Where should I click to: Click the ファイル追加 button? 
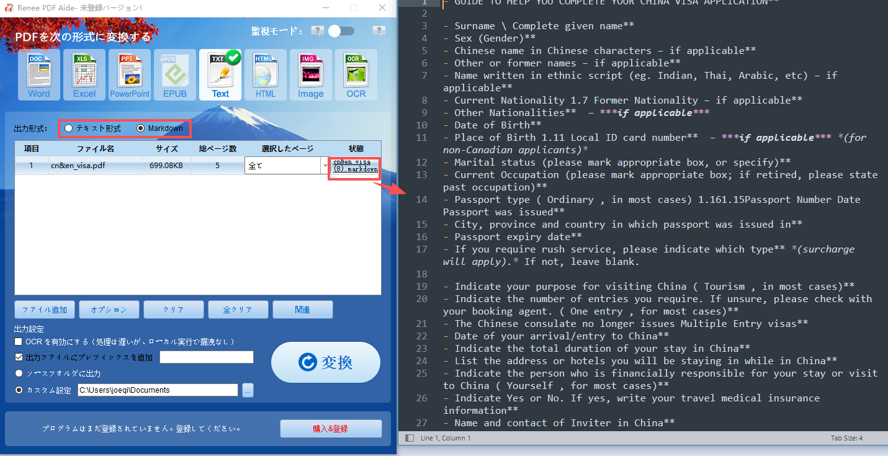[x=45, y=310]
